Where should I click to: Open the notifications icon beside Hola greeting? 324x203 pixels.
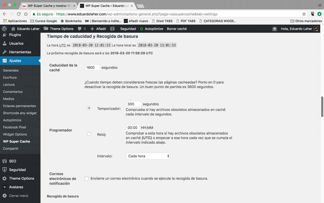[x=275, y=29]
